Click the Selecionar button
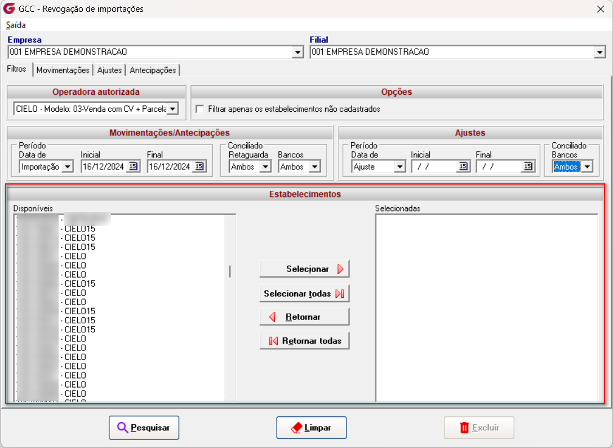 click(x=304, y=269)
